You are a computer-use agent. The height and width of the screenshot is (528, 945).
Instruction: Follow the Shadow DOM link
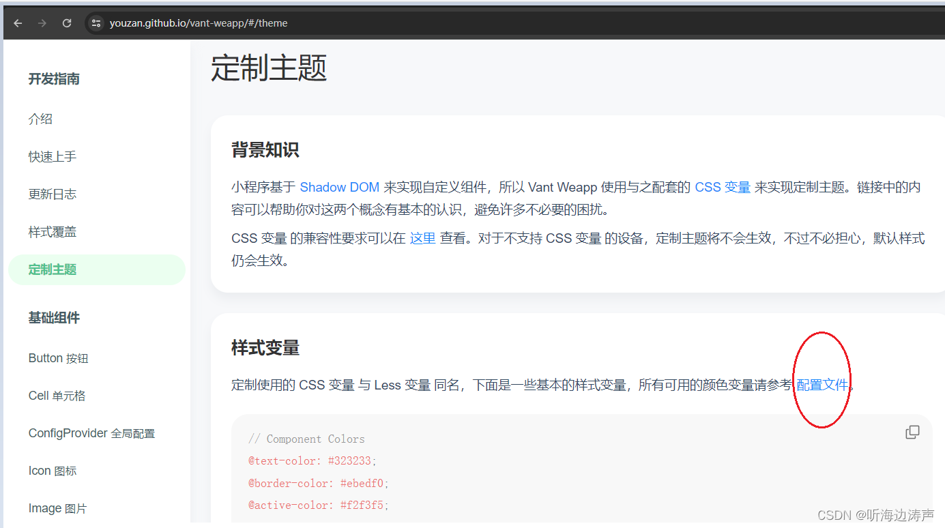coord(340,187)
